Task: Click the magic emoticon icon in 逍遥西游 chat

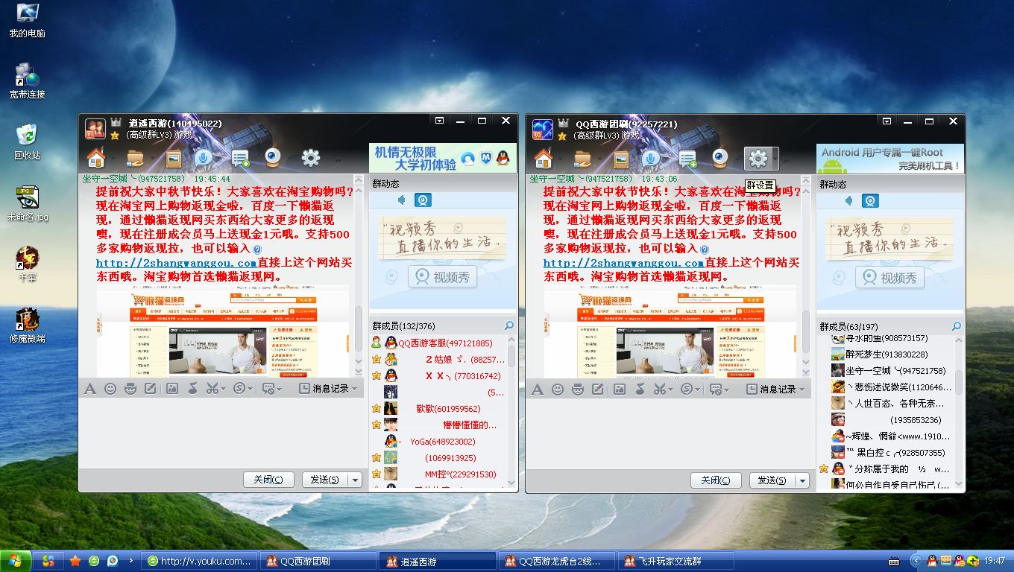Action: [130, 389]
